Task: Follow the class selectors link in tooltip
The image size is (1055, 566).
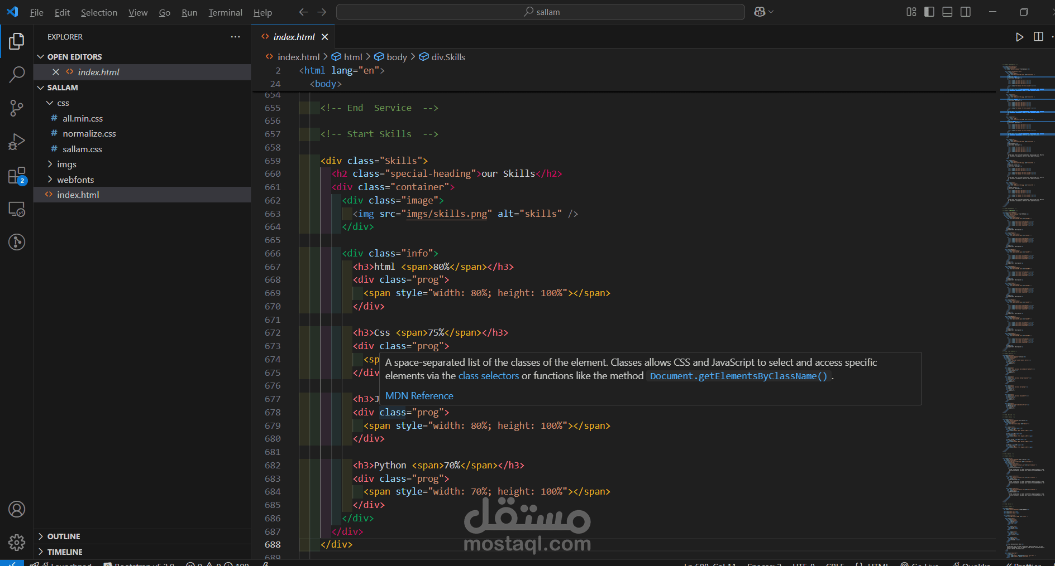Action: (x=489, y=376)
